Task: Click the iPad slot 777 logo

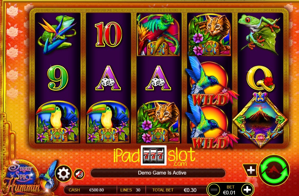Action: point(154,156)
